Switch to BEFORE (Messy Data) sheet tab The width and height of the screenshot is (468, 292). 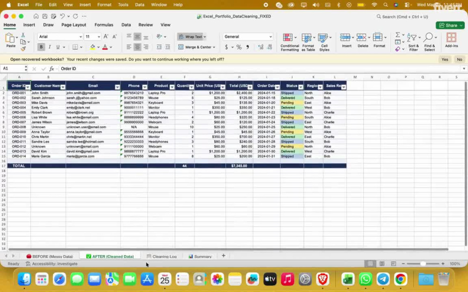click(x=50, y=256)
